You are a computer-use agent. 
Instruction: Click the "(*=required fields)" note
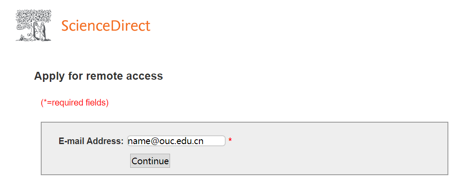point(75,102)
